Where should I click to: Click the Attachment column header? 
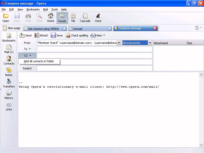pyautogui.click(x=170, y=43)
